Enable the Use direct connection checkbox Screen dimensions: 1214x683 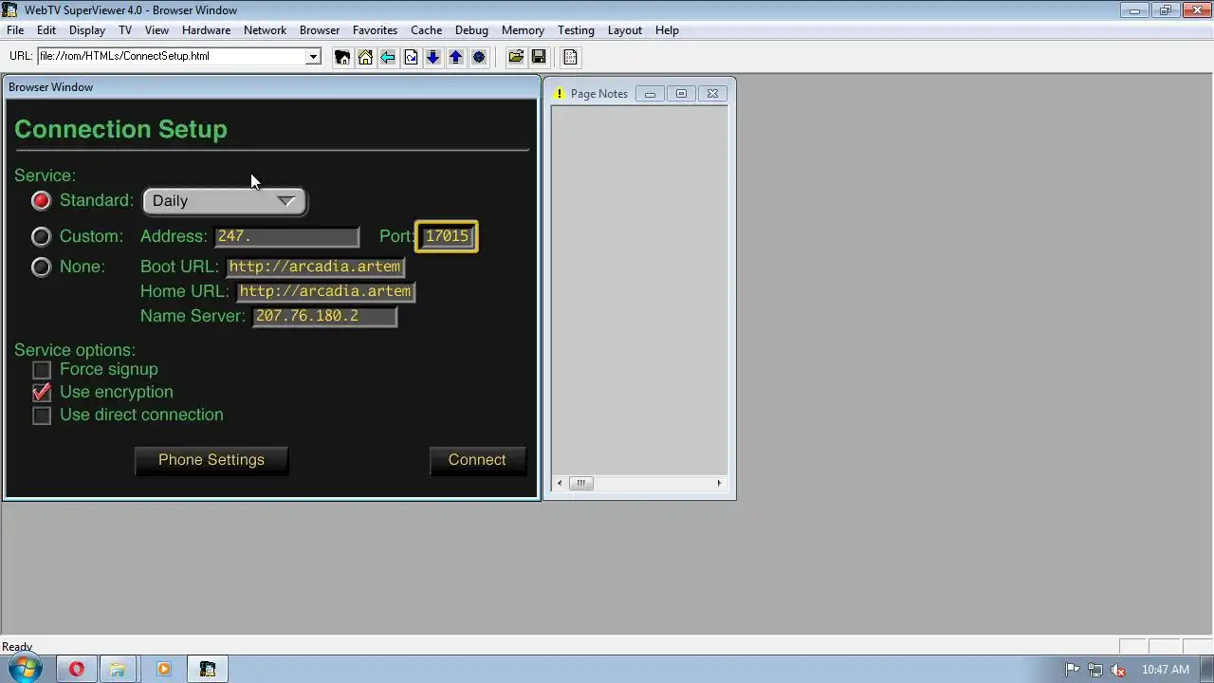point(42,415)
